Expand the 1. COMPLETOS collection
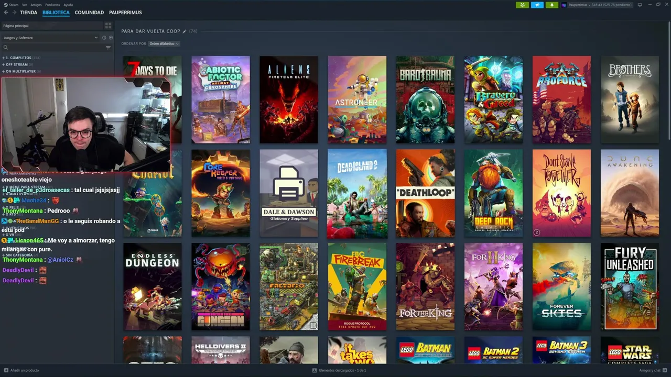This screenshot has width=671, height=377. [21, 58]
